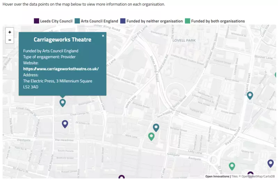
Task: Click the Lady Lane street label
Action: pyautogui.click(x=195, y=152)
